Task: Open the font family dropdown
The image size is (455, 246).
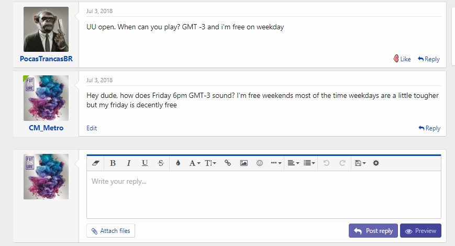Action: click(194, 163)
